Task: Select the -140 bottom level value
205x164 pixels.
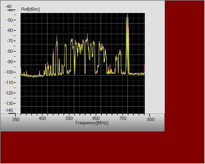Action: (x=9, y=110)
